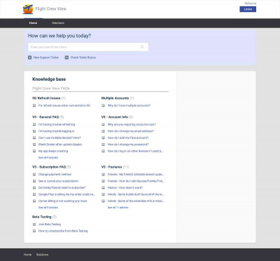The height and width of the screenshot is (261, 280).
Task: Click article icon beside 'How to unsubscribe from Beta Testing'
Action: 34,231
